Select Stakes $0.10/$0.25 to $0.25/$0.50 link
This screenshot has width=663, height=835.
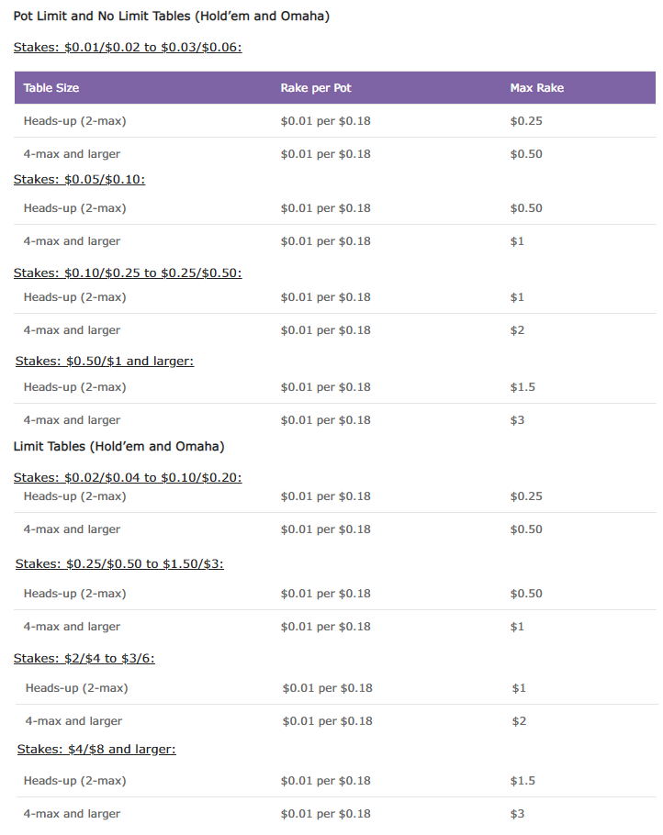coord(128,273)
